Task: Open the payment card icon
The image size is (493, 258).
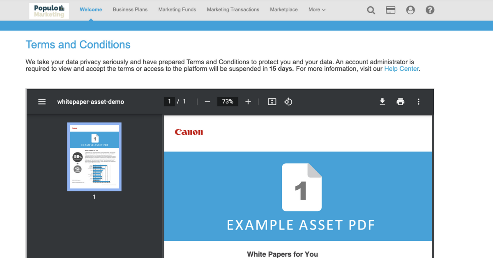Action: tap(391, 10)
